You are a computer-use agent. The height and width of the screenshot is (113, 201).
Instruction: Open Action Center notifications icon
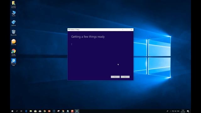pos(188,111)
